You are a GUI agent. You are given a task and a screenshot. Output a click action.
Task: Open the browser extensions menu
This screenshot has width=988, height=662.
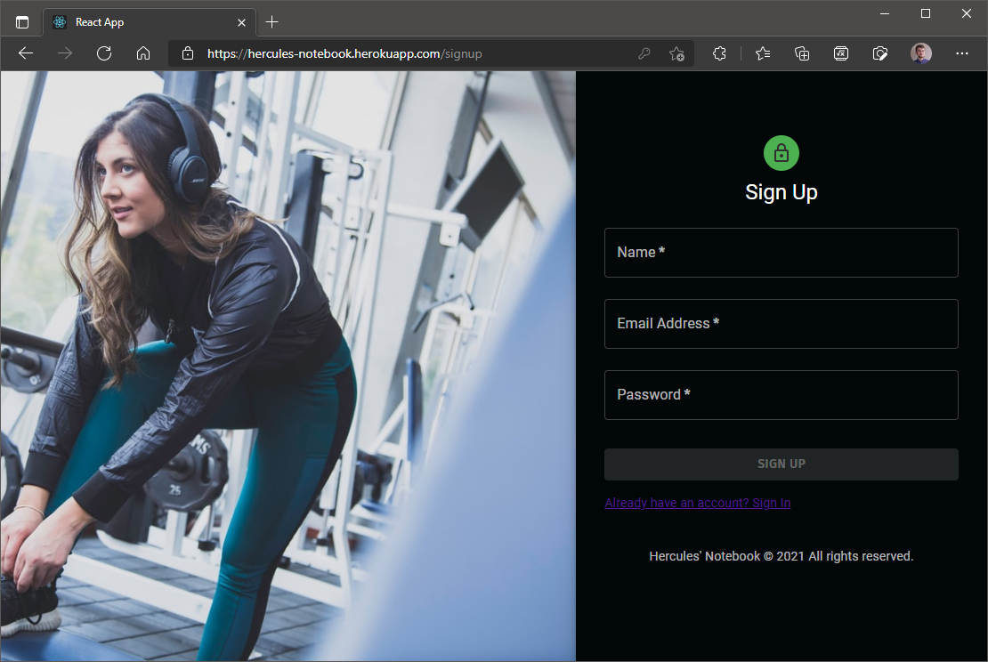coord(719,53)
